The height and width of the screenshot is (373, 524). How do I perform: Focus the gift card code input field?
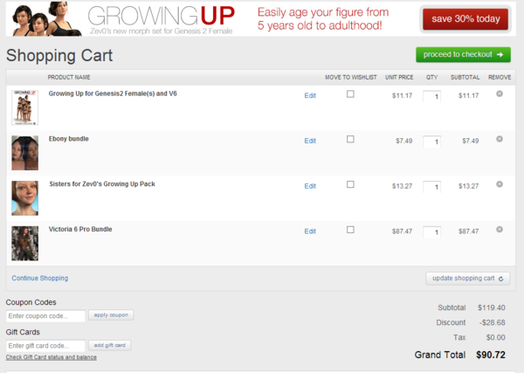pyautogui.click(x=45, y=346)
